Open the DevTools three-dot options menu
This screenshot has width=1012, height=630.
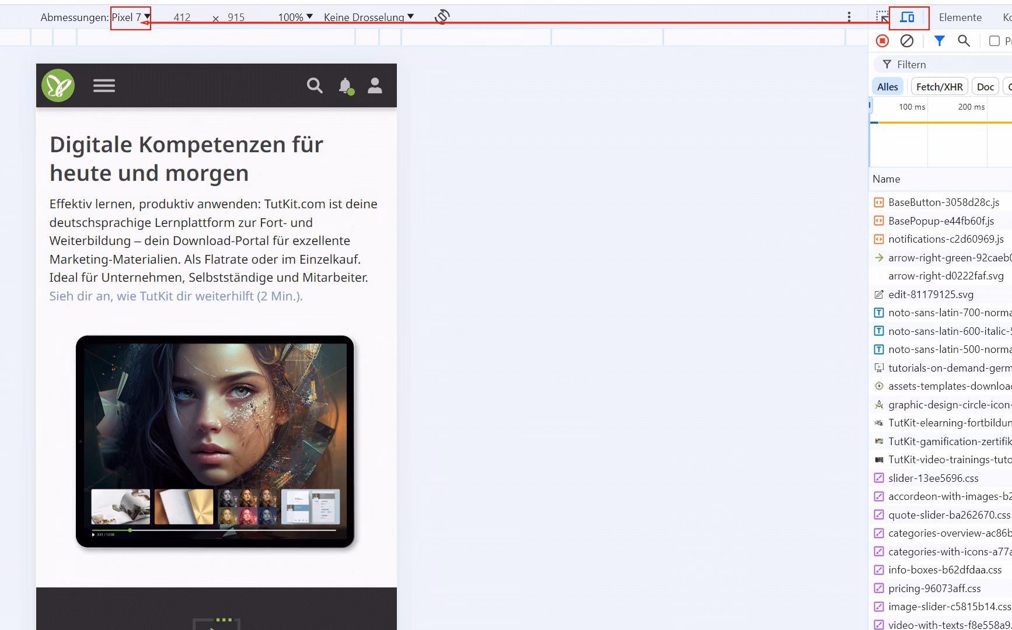[850, 17]
